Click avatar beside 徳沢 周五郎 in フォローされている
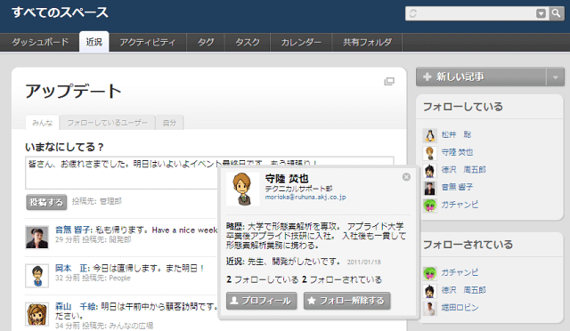Image resolution: width=570 pixels, height=331 pixels. click(x=430, y=290)
